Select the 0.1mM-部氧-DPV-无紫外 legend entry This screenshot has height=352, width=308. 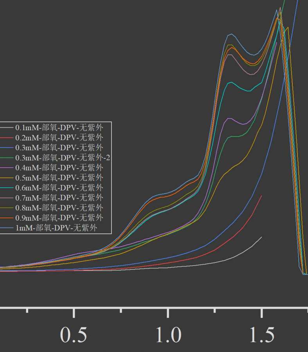59,128
